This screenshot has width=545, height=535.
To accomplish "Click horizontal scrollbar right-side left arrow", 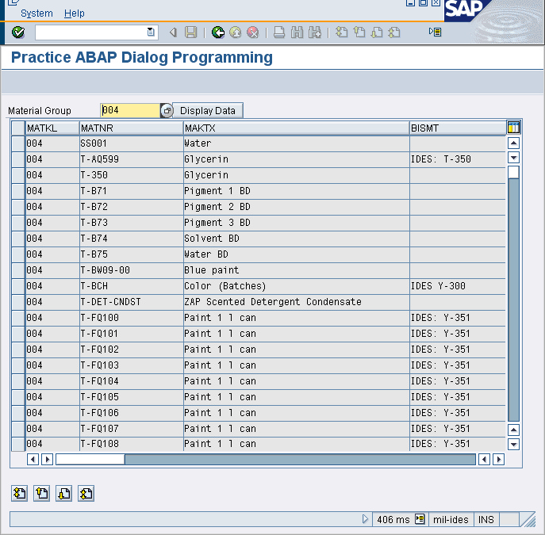I will 484,460.
